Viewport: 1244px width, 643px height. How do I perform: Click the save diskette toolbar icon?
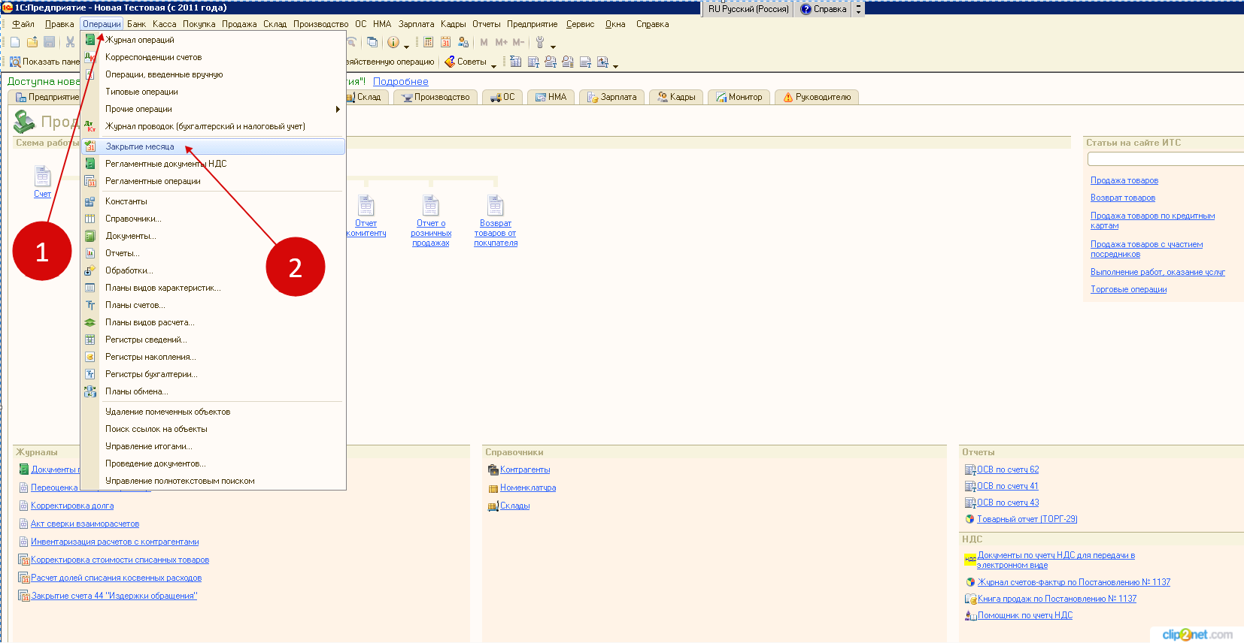[x=50, y=42]
